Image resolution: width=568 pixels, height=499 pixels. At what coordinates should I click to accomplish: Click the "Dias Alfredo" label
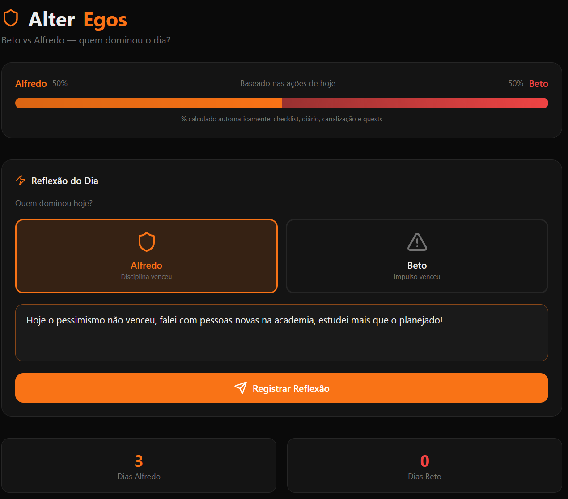[139, 477]
